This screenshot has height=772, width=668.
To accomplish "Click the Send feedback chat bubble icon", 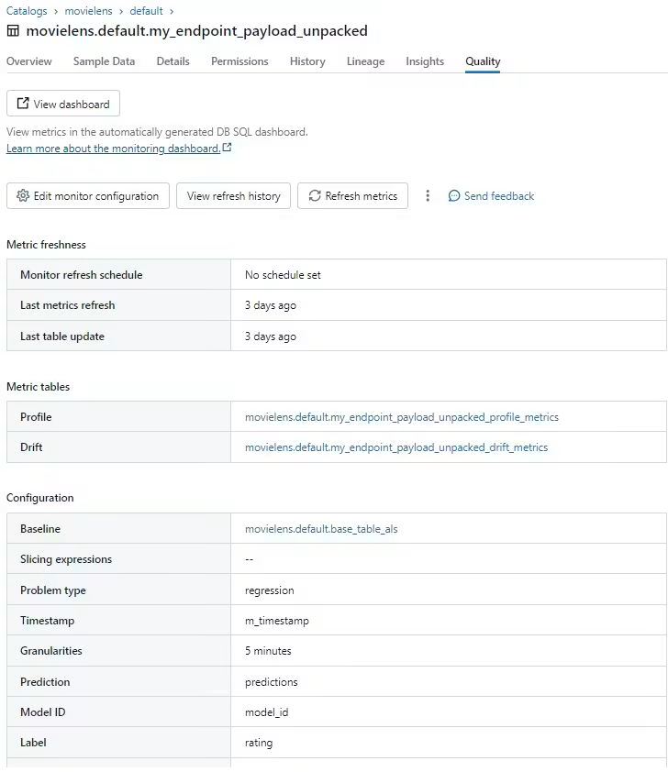I will click(453, 196).
